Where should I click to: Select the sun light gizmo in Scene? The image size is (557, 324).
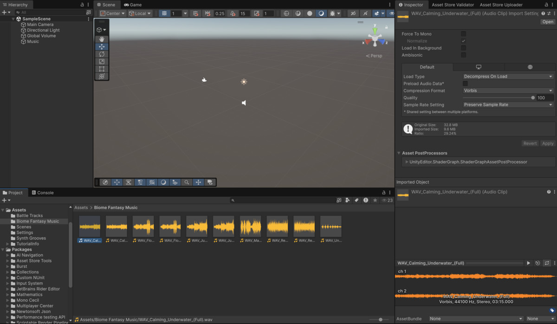tap(244, 82)
